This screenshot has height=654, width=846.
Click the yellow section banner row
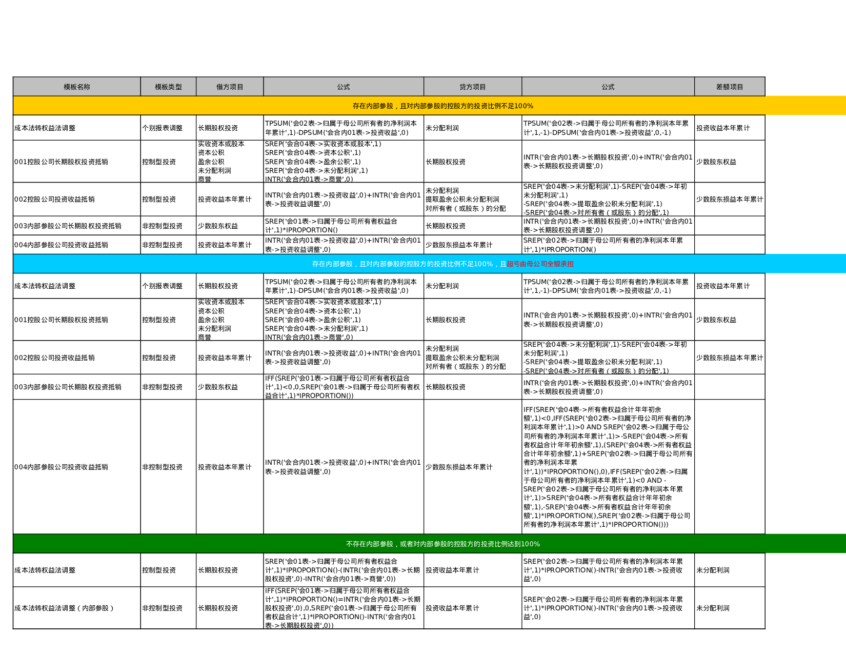coord(442,106)
